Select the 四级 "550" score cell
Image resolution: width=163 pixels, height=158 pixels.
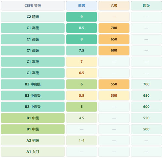[146, 118]
